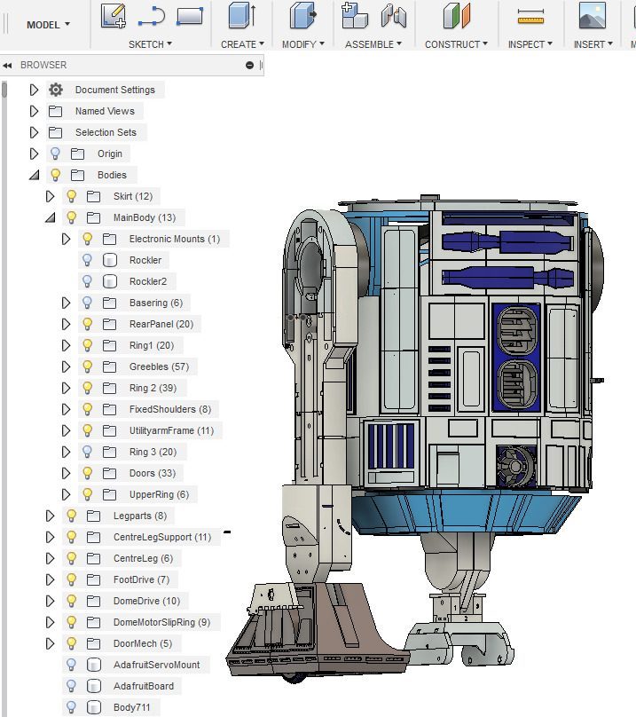
Task: Hide the Skirt folder via lightbulb
Action: tap(72, 196)
